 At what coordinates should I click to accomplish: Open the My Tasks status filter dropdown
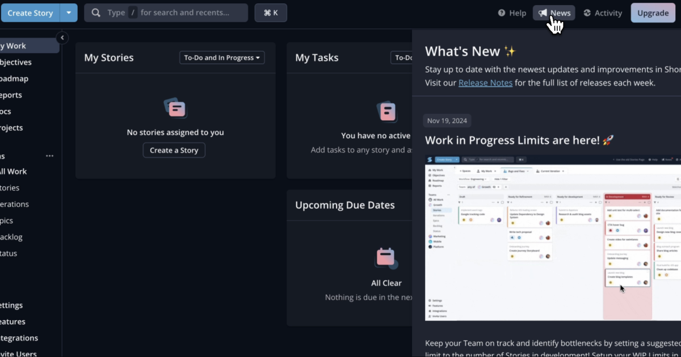click(x=404, y=57)
